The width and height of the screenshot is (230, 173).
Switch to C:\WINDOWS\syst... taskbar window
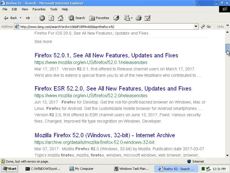click(43, 169)
